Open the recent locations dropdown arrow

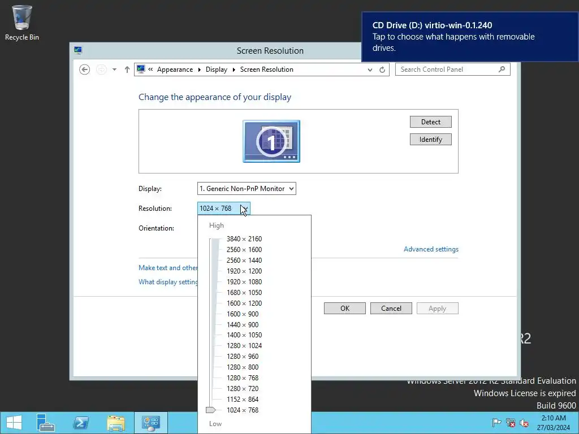click(114, 70)
